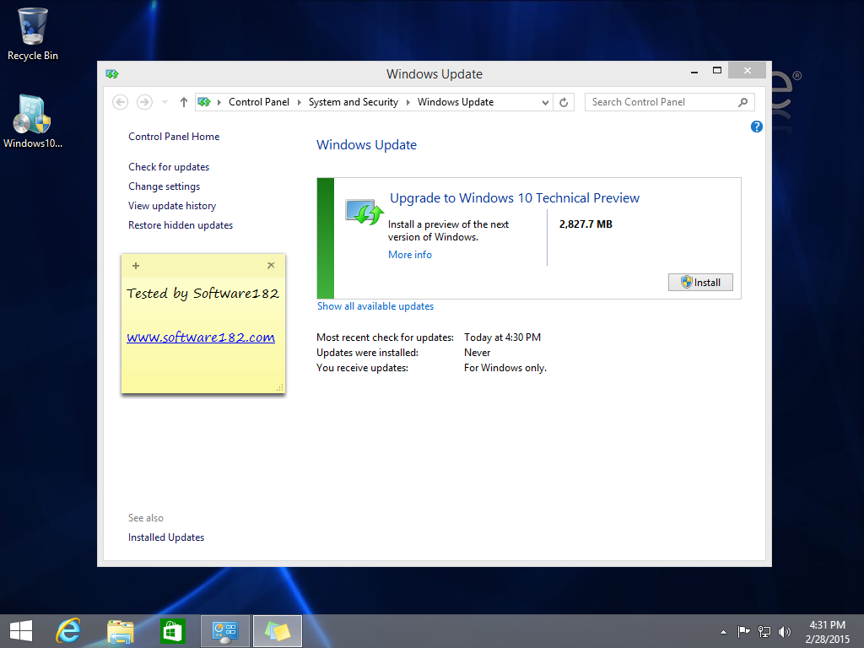The width and height of the screenshot is (864, 648).
Task: Open recent locations dropdown arrow
Action: [165, 102]
